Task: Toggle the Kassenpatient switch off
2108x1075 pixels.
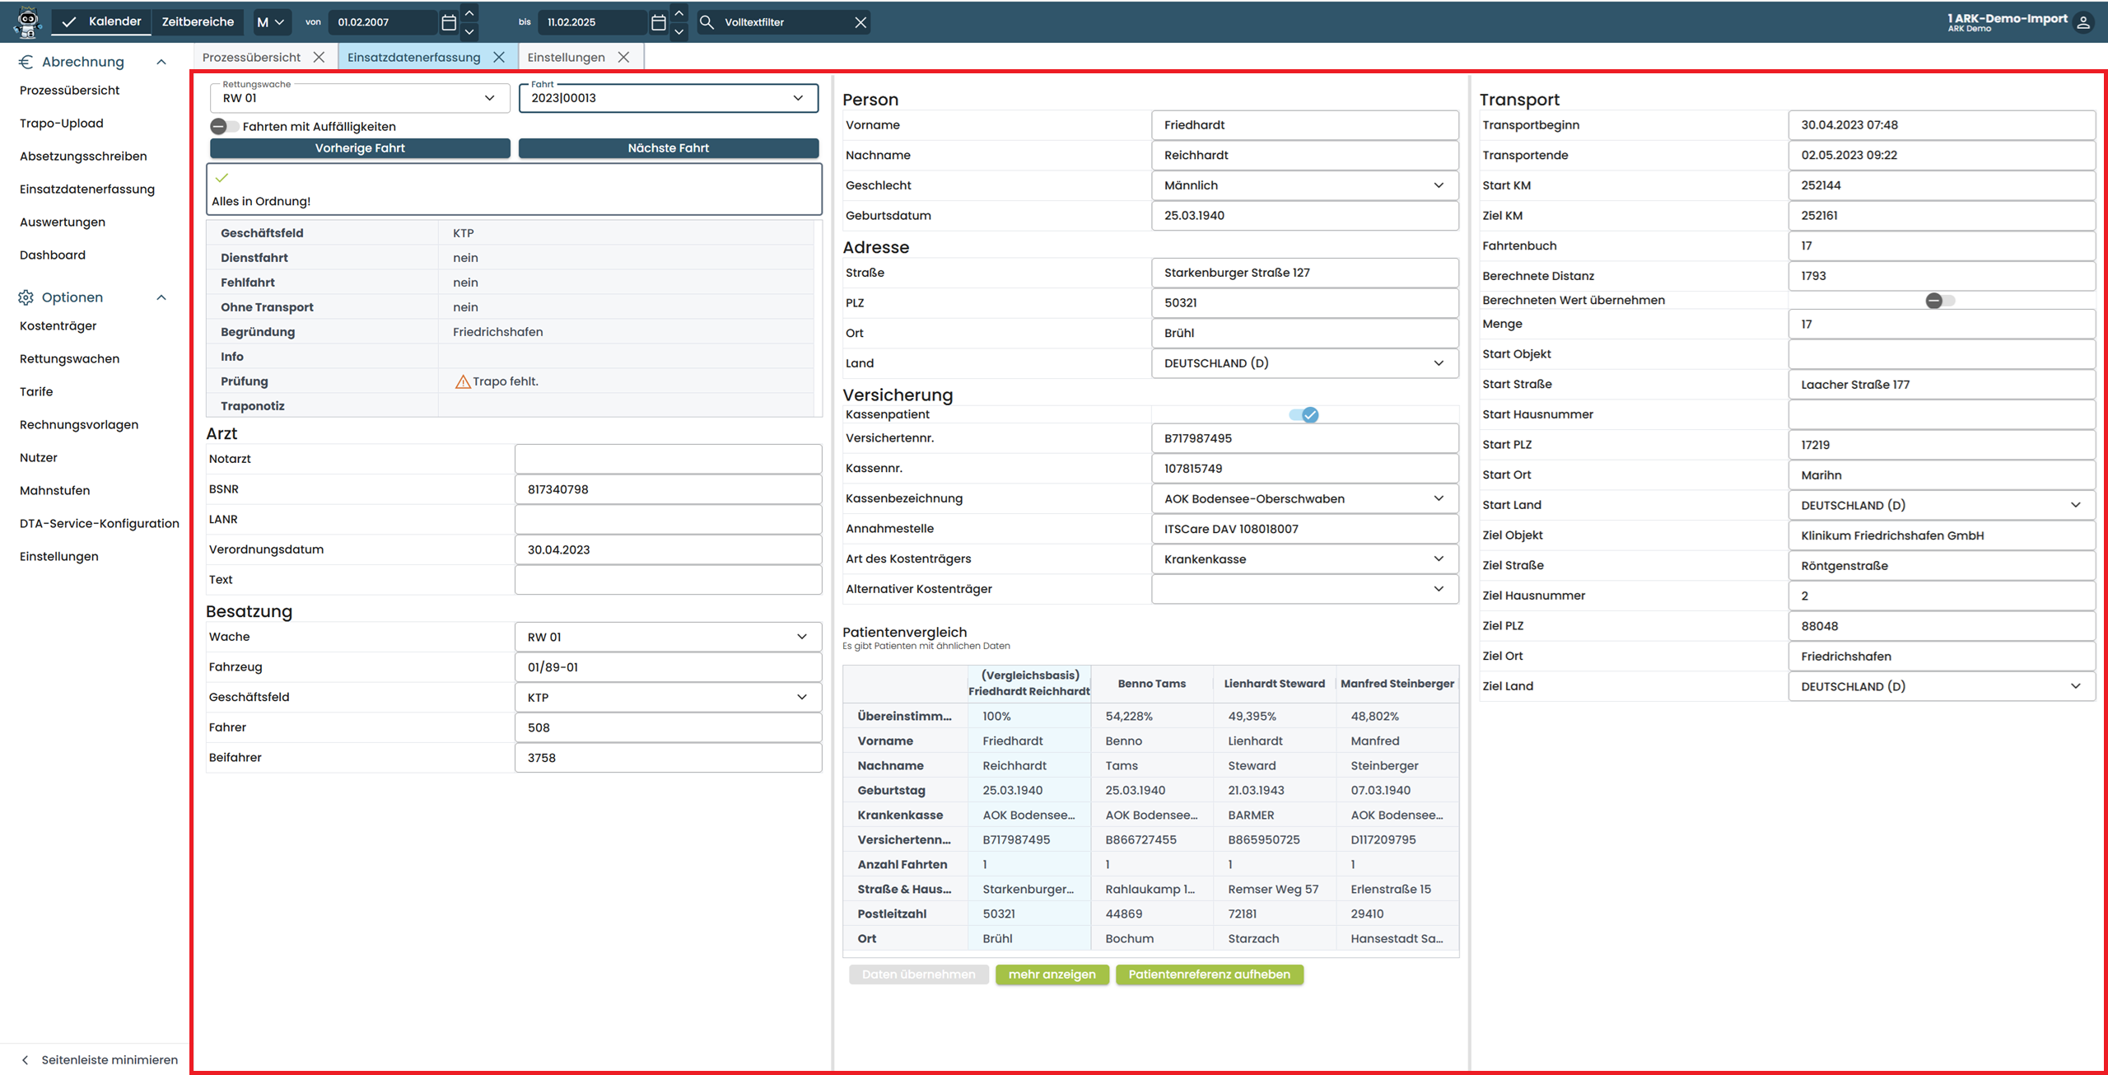Action: pos(1304,414)
